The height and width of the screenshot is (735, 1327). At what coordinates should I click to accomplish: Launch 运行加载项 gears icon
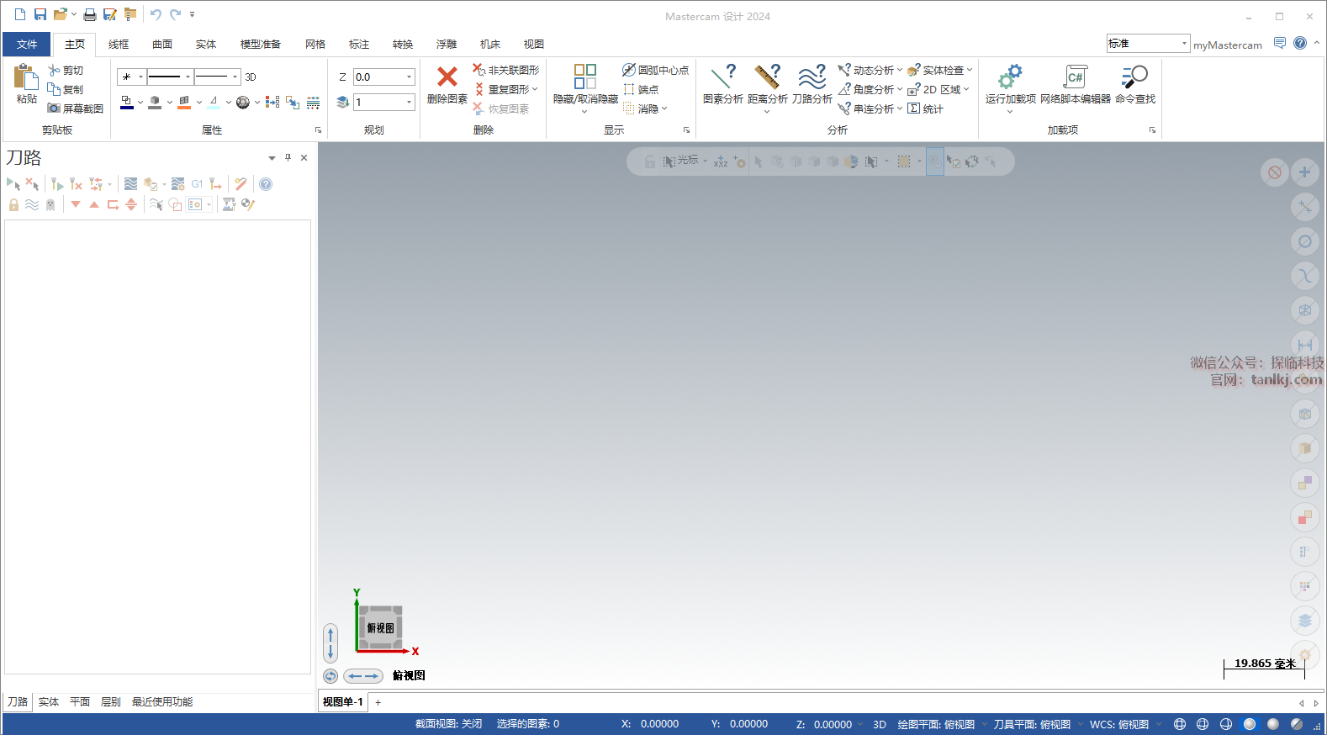[1010, 77]
